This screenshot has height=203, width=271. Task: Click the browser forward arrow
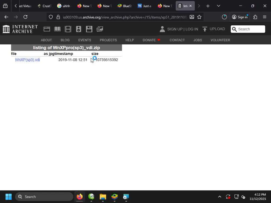pos(16,17)
